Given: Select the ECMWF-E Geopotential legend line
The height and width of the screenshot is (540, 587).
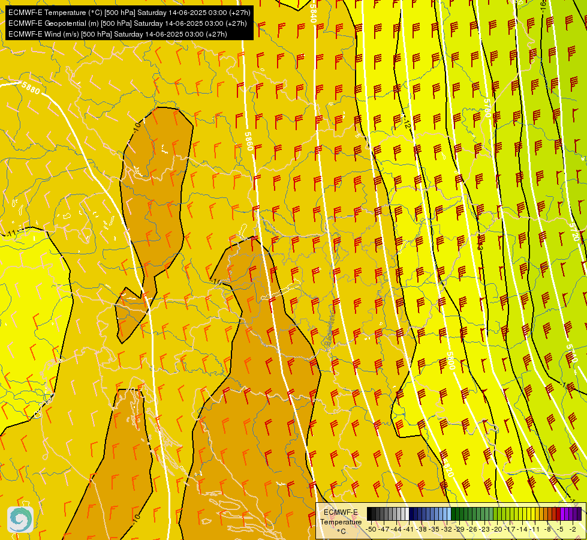Looking at the screenshot, I should (127, 23).
